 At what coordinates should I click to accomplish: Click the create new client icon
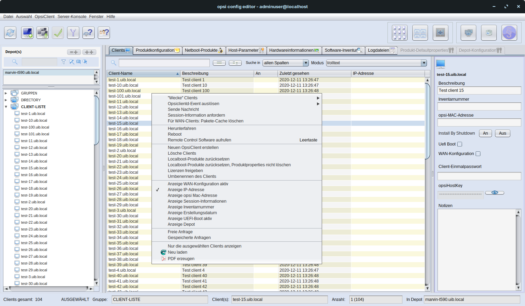pos(27,33)
